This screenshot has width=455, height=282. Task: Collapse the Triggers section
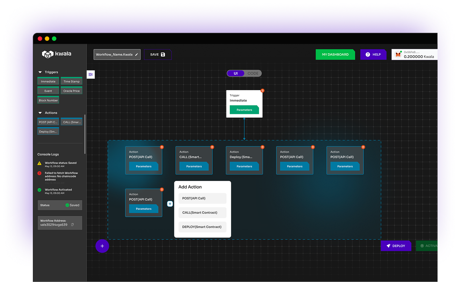click(40, 72)
